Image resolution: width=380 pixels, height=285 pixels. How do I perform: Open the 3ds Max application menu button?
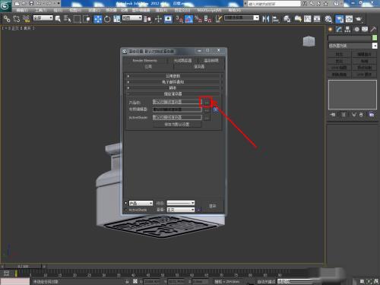pos(5,6)
